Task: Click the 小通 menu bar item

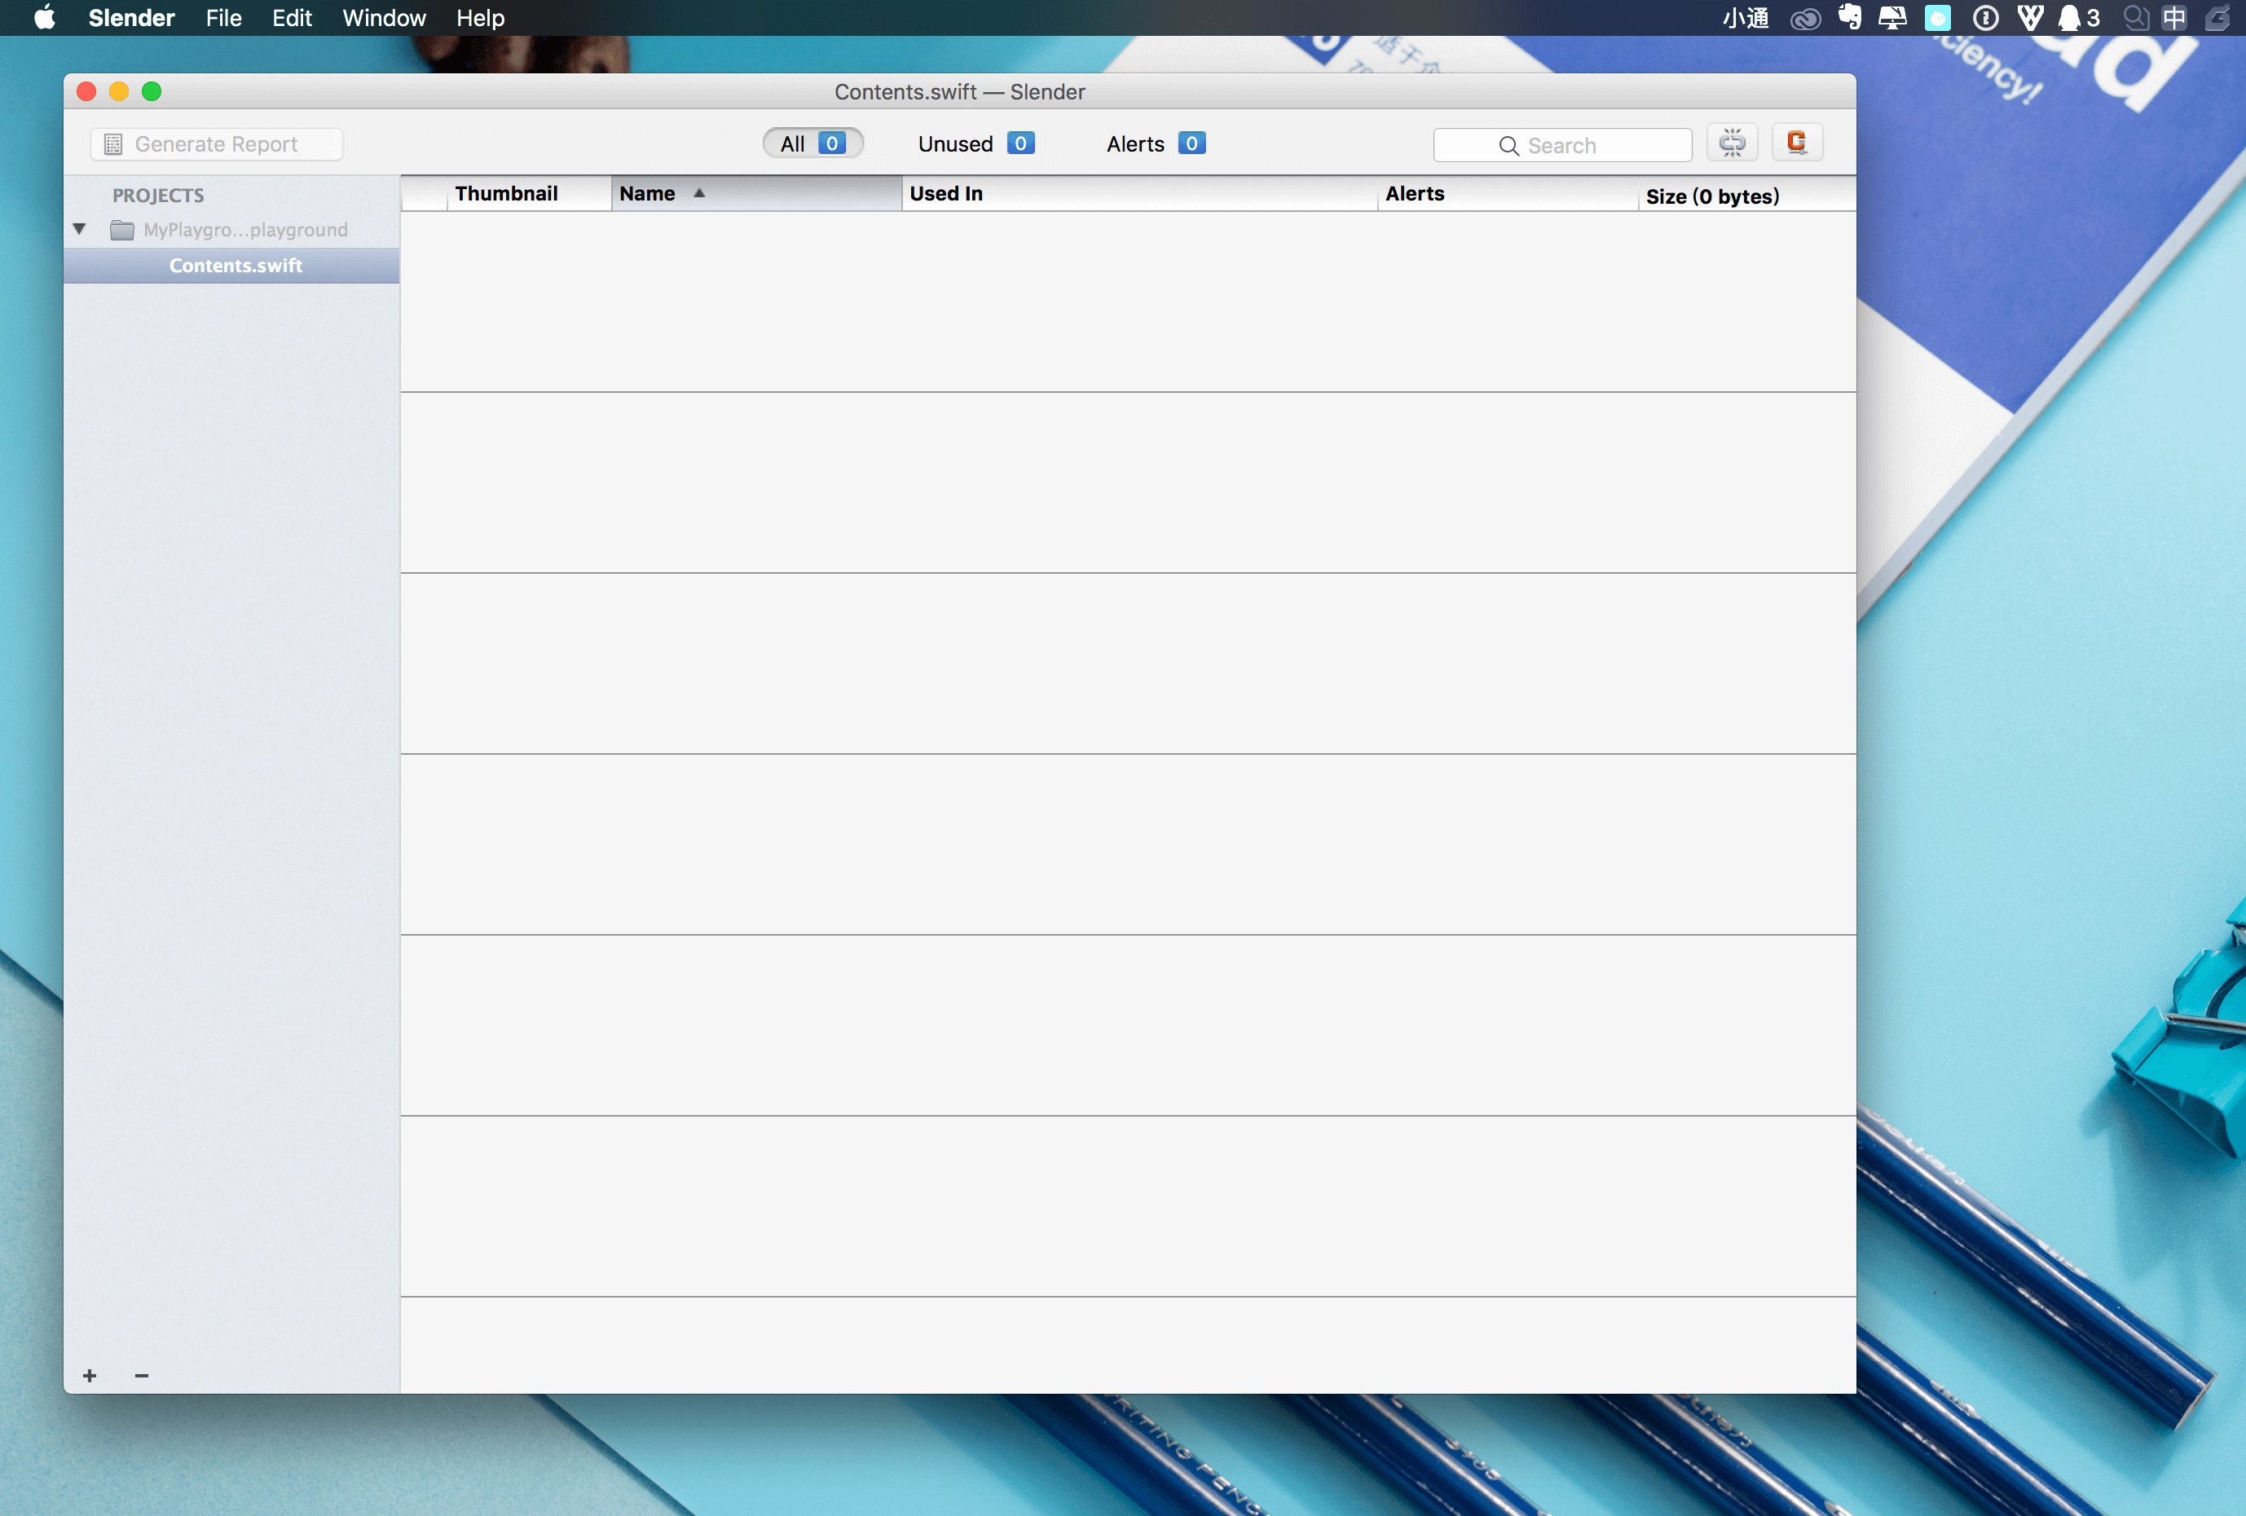Action: point(1746,17)
